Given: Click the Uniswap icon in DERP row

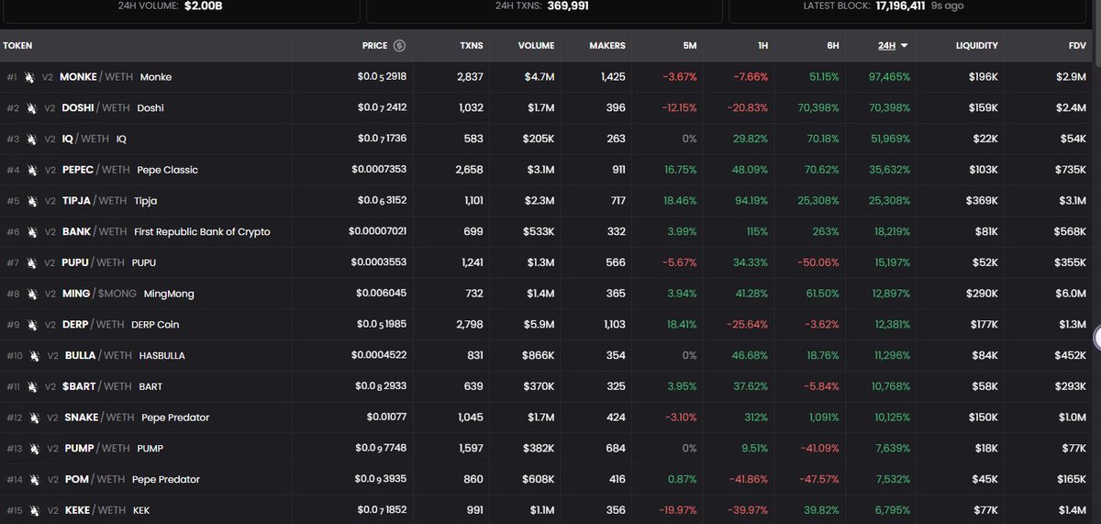Looking at the screenshot, I should (32, 325).
